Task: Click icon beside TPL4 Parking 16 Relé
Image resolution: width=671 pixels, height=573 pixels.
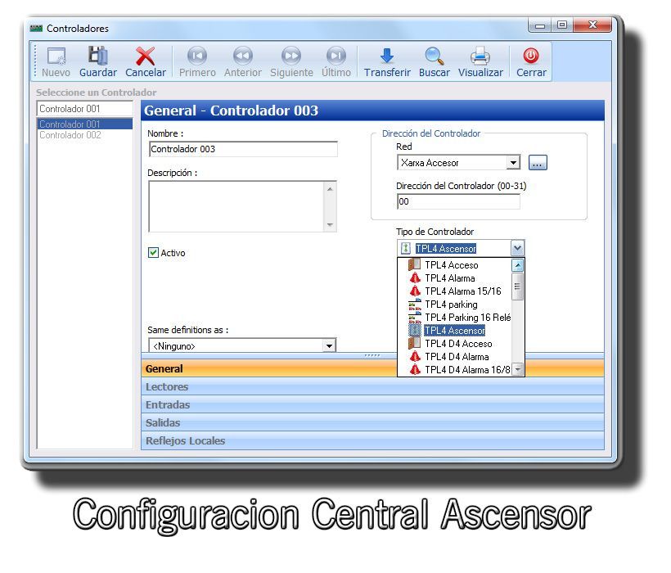Action: [x=415, y=318]
